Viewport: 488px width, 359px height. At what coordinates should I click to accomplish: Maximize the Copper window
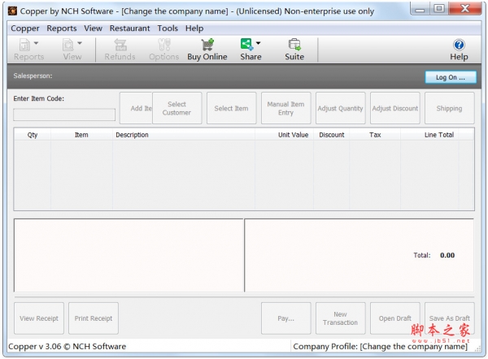pyautogui.click(x=439, y=8)
